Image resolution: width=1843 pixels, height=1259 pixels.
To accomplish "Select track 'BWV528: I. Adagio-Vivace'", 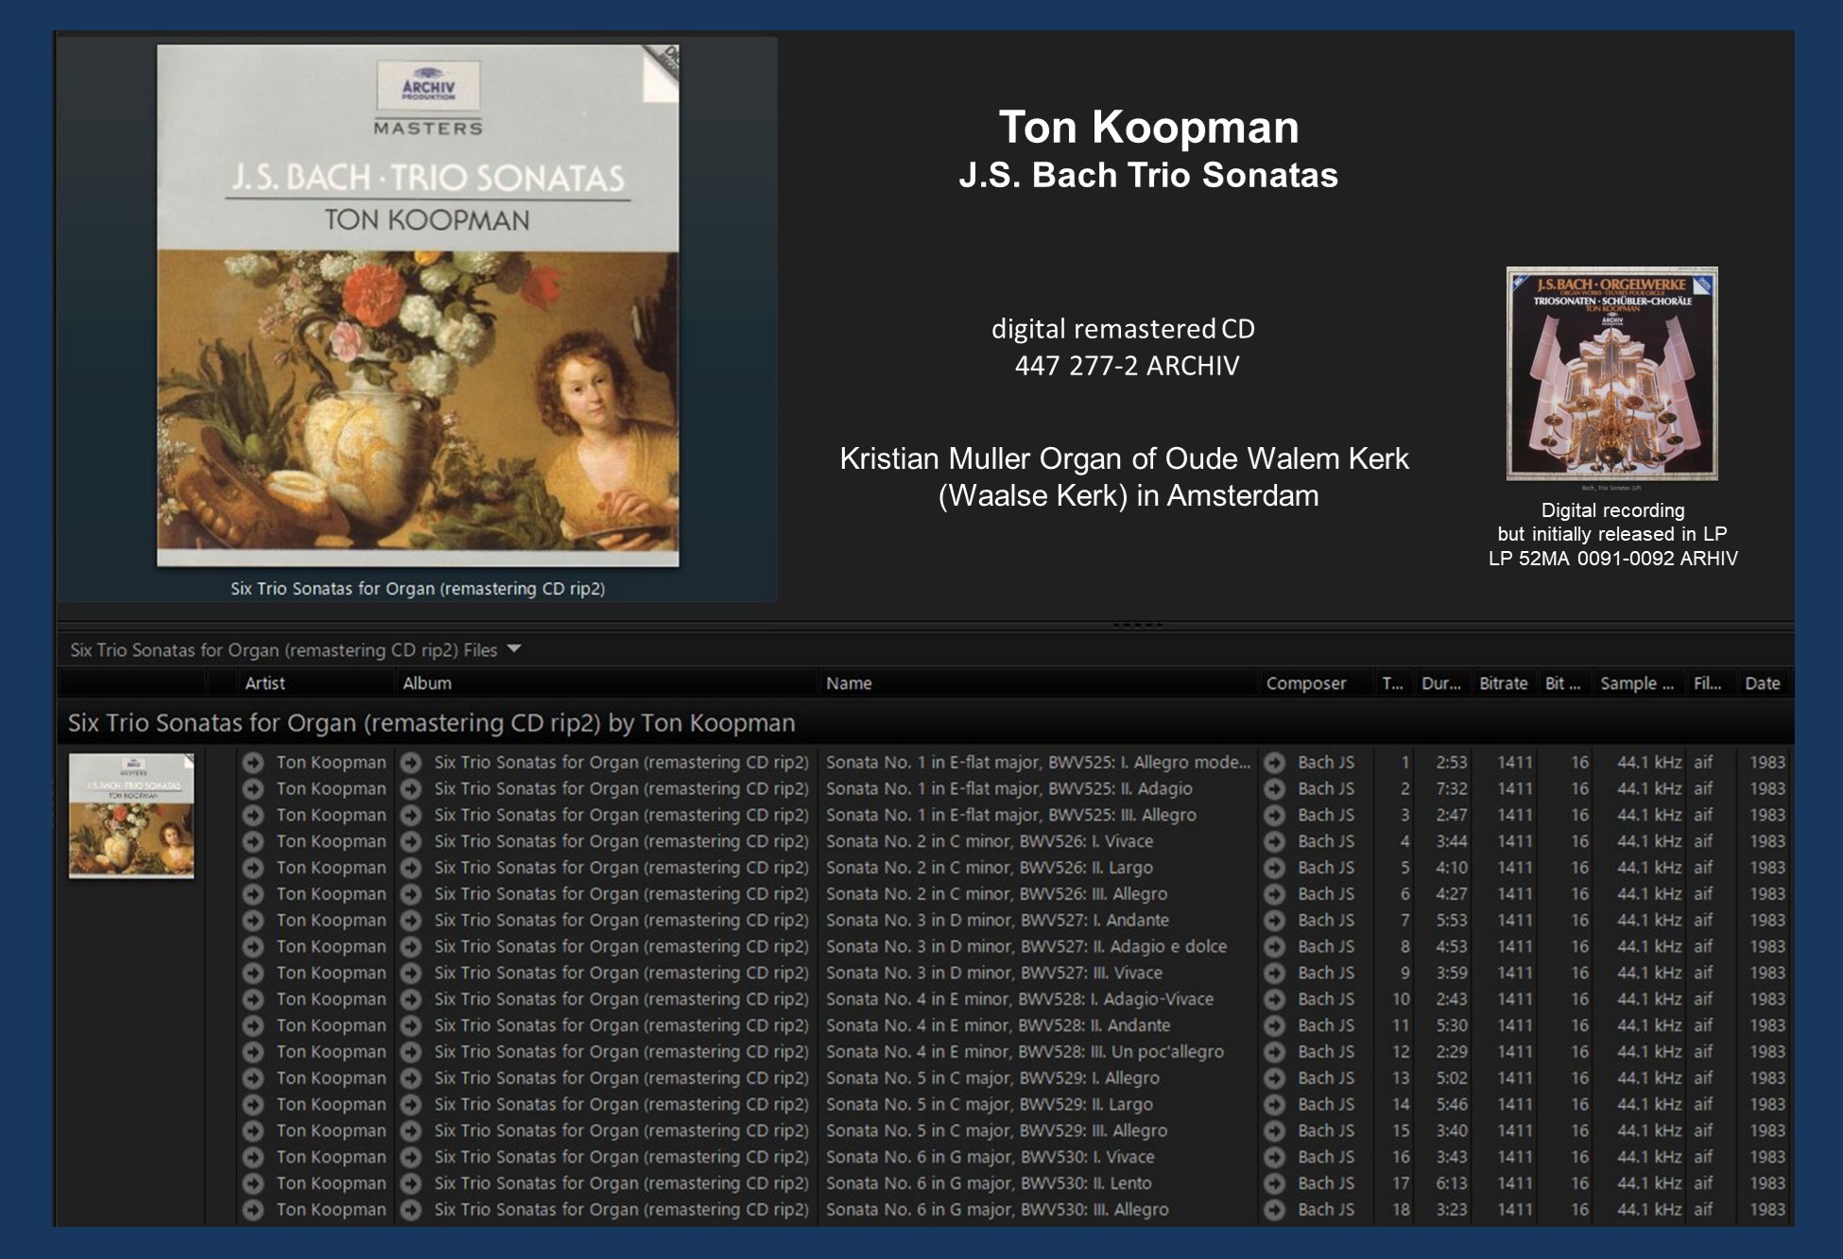I will (x=1020, y=999).
